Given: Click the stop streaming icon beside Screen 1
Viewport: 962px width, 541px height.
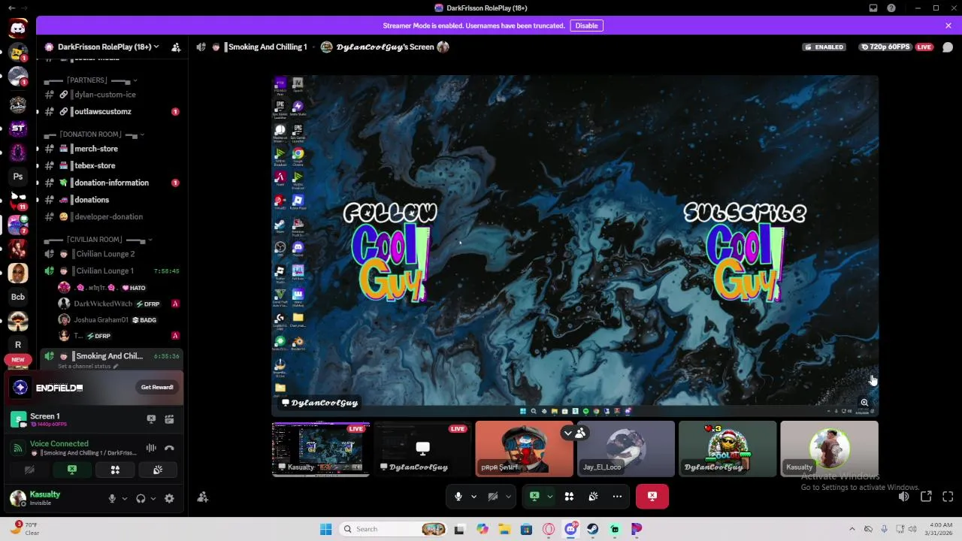Looking at the screenshot, I should [x=151, y=419].
